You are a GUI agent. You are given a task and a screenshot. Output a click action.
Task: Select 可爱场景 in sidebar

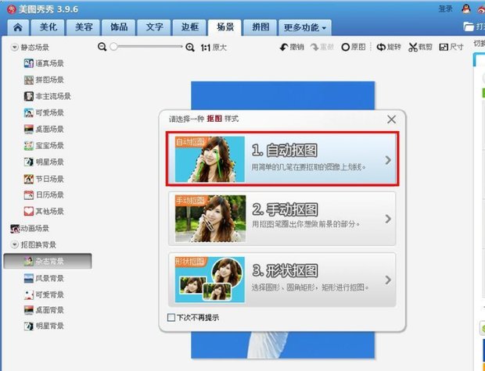[x=44, y=112]
